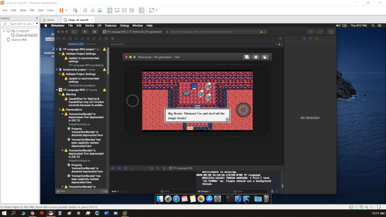
Task: Open All Output console dropdown
Action: pyautogui.click(x=204, y=191)
